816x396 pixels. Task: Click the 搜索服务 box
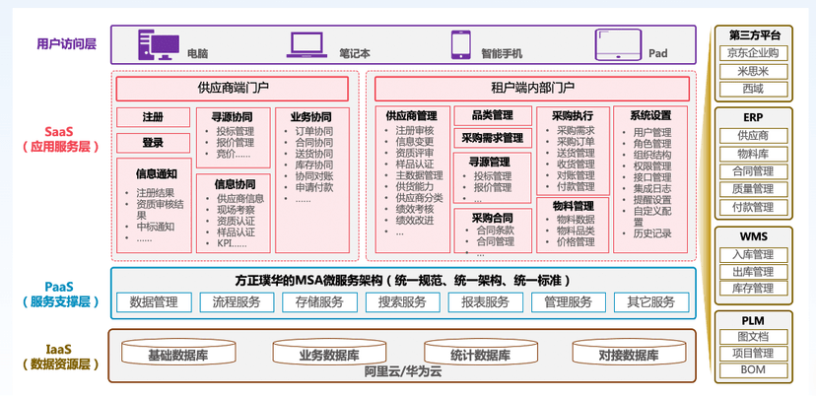point(402,301)
